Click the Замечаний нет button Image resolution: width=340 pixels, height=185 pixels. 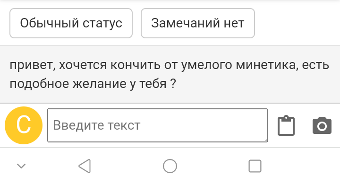198,23
